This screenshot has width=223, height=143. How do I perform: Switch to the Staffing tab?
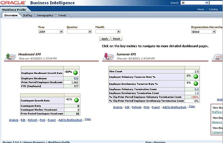click(27, 15)
